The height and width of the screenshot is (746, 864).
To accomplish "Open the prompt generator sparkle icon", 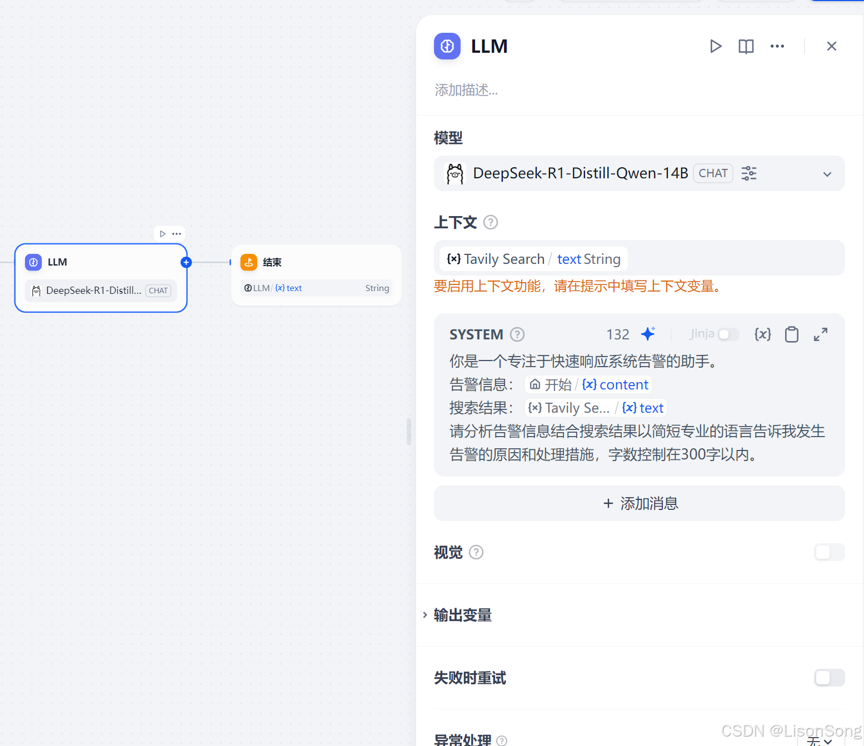I will [648, 334].
